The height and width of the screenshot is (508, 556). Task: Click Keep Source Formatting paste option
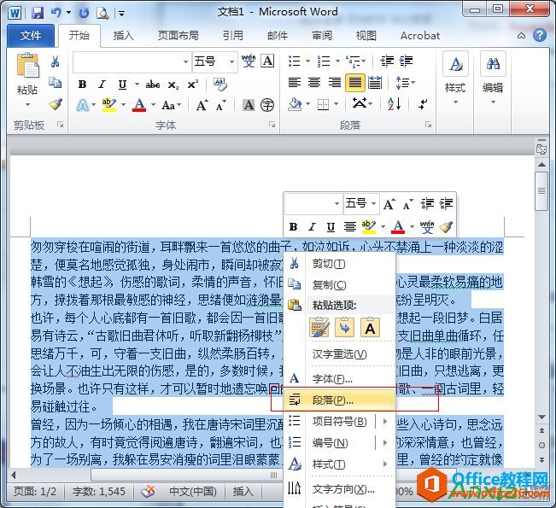click(x=319, y=327)
